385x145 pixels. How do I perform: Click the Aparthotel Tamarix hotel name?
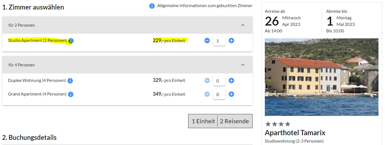(295, 133)
